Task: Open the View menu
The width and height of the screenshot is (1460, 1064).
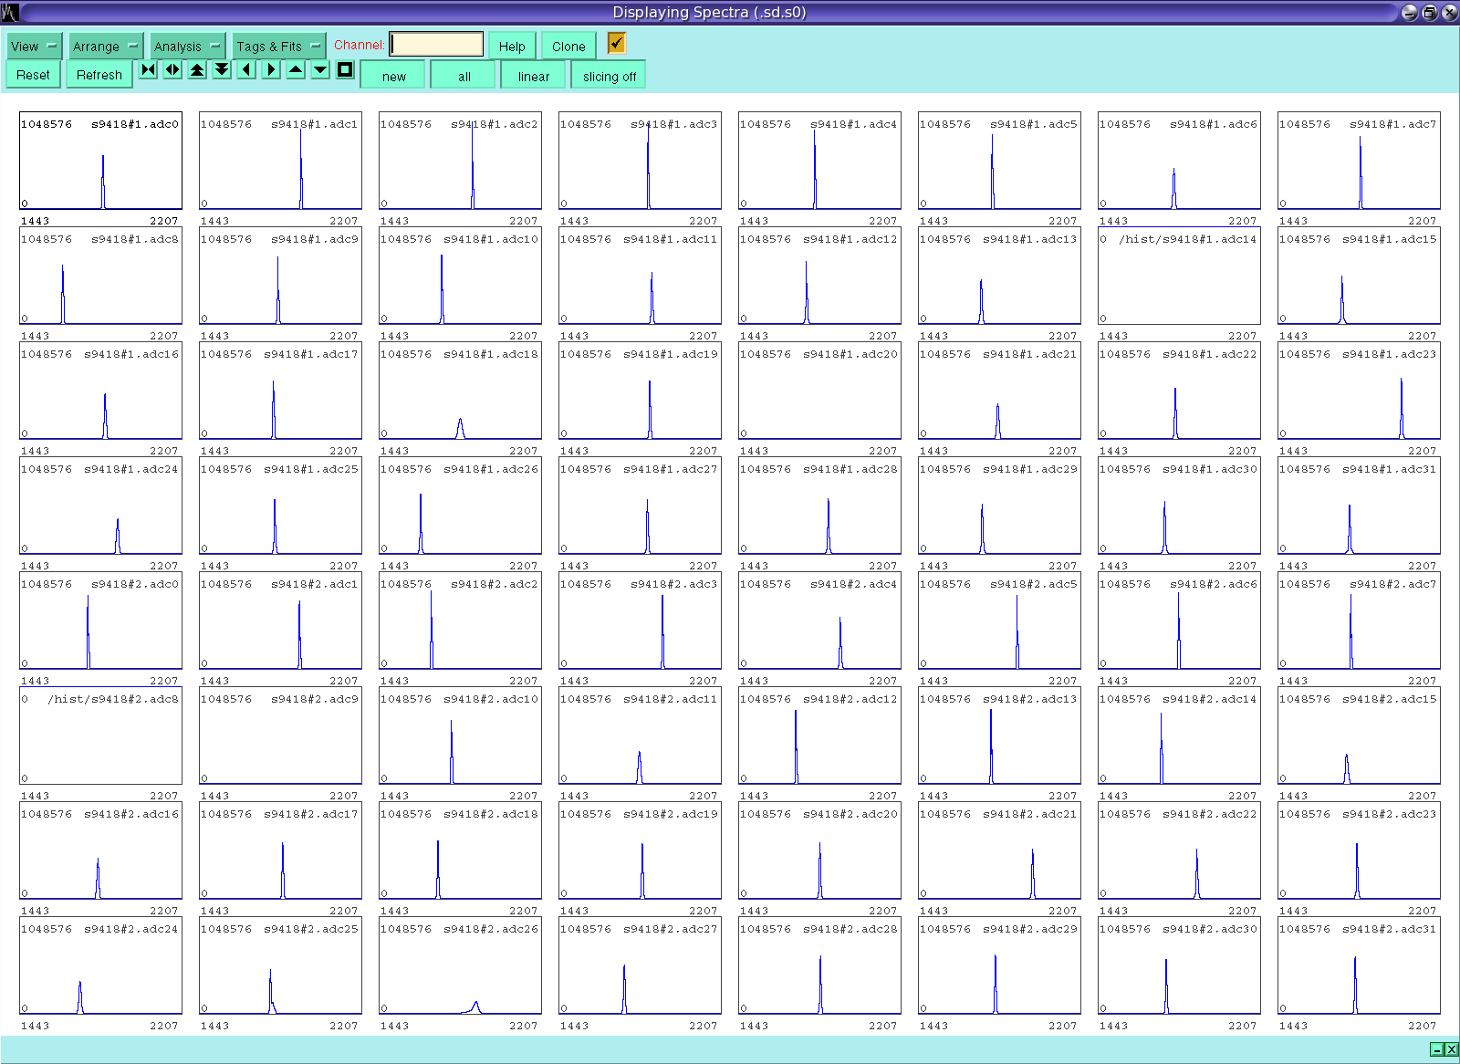Action: 35,46
